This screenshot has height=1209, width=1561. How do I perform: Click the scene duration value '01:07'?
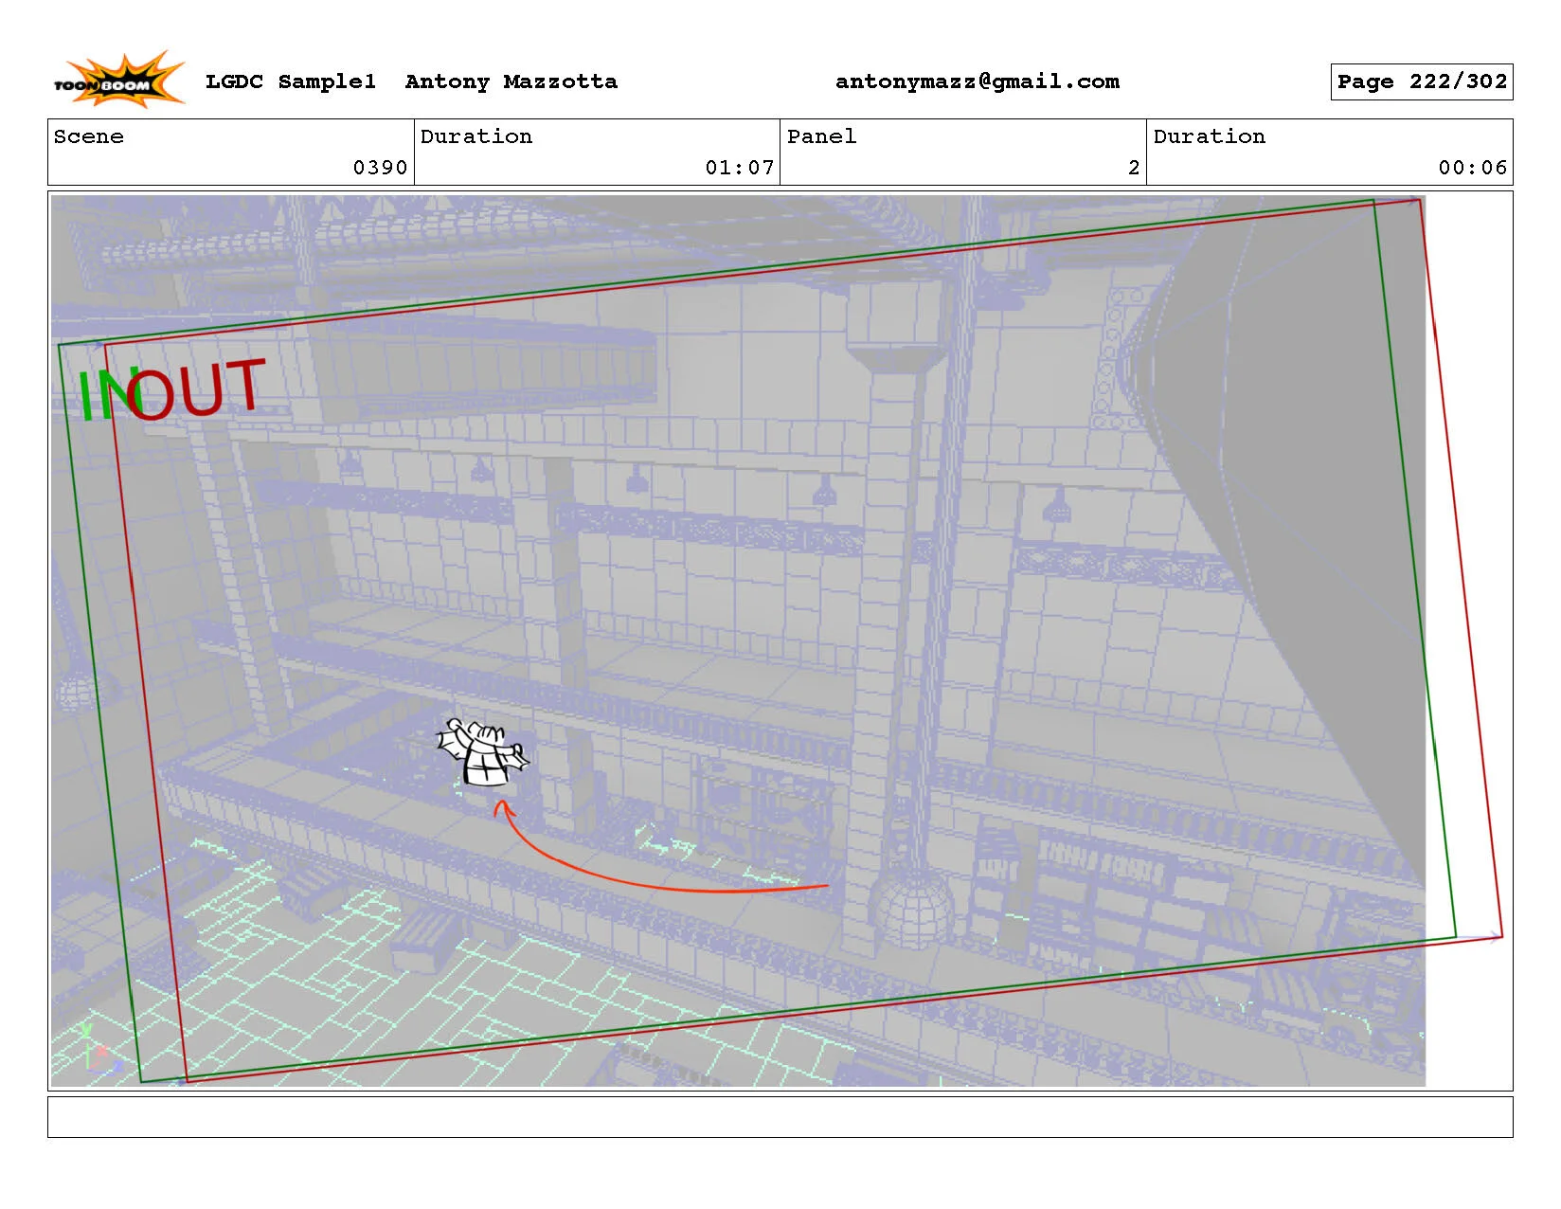click(740, 168)
